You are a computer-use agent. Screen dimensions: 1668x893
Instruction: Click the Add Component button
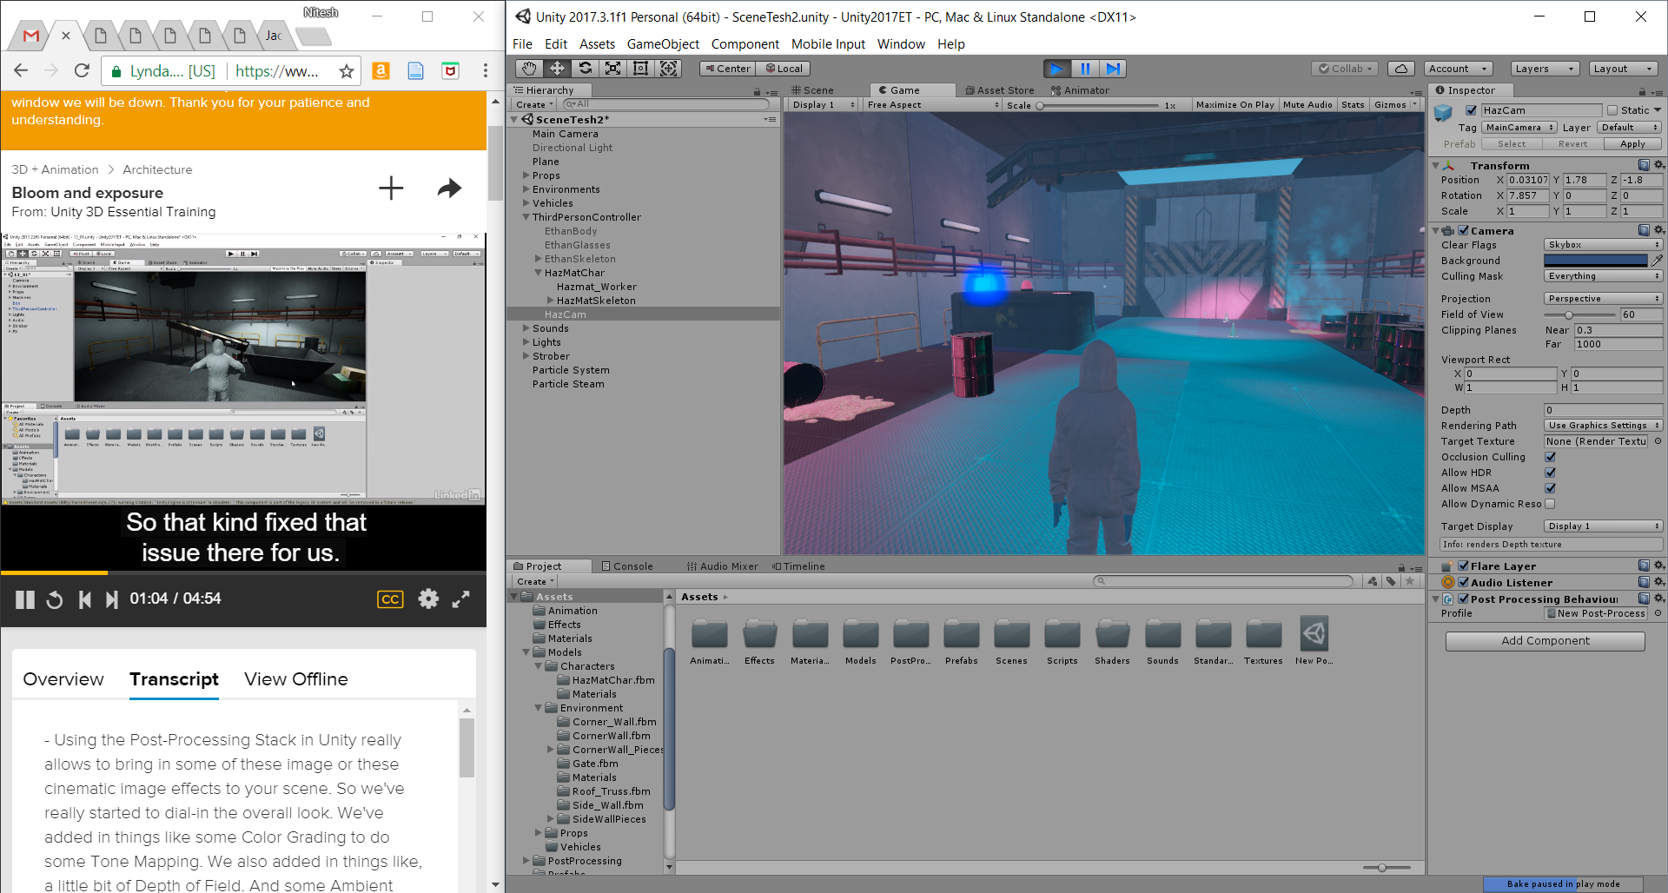point(1545,641)
